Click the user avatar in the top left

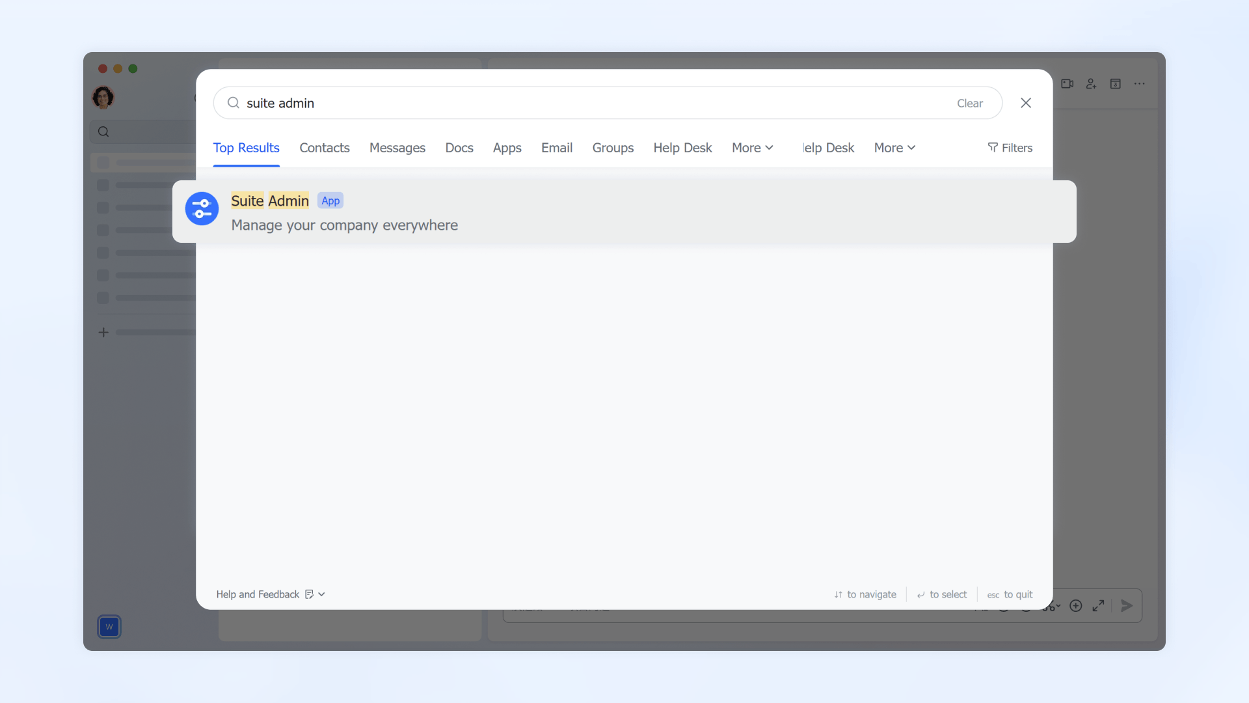103,97
